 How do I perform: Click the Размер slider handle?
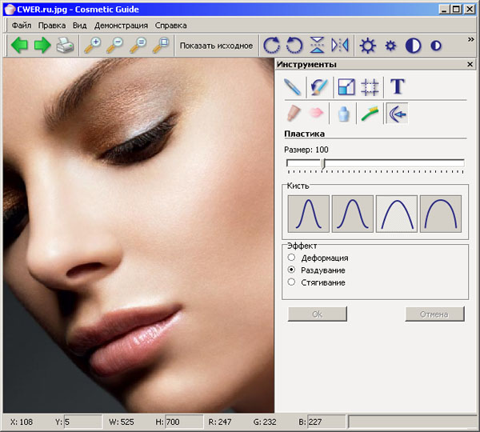click(322, 163)
